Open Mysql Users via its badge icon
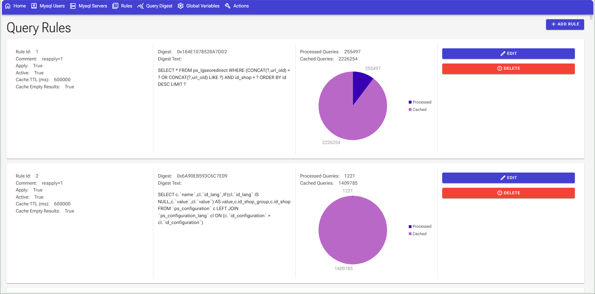Viewport: 595px width, 294px height. tap(34, 6)
